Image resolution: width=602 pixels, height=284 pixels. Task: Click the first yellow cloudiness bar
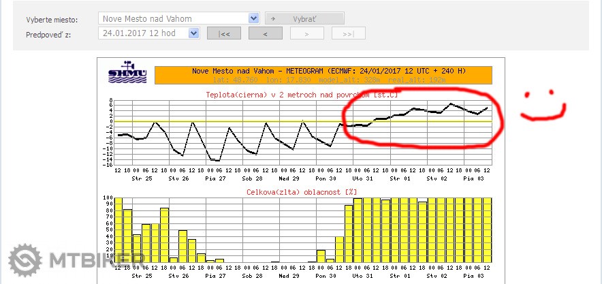(118, 230)
